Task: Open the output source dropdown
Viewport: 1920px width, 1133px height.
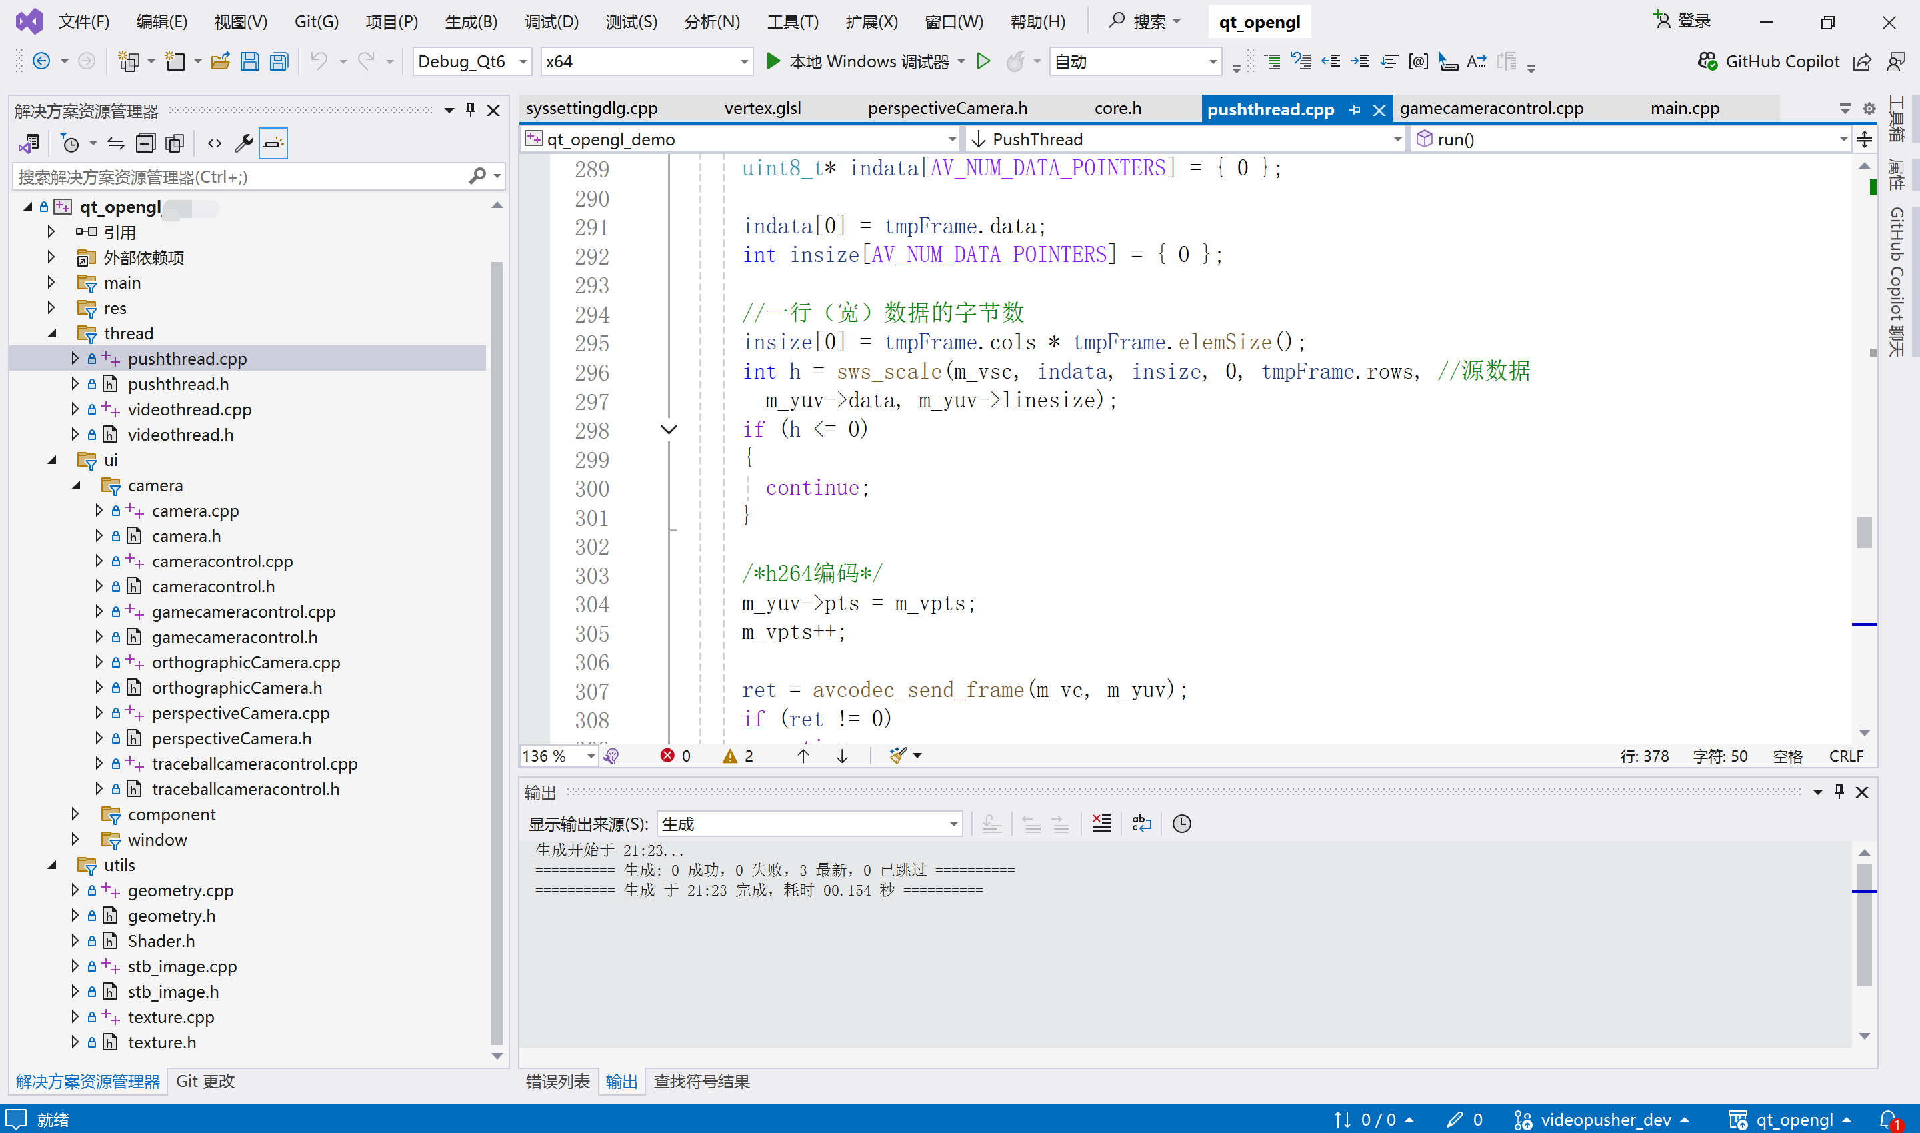Action: [809, 824]
